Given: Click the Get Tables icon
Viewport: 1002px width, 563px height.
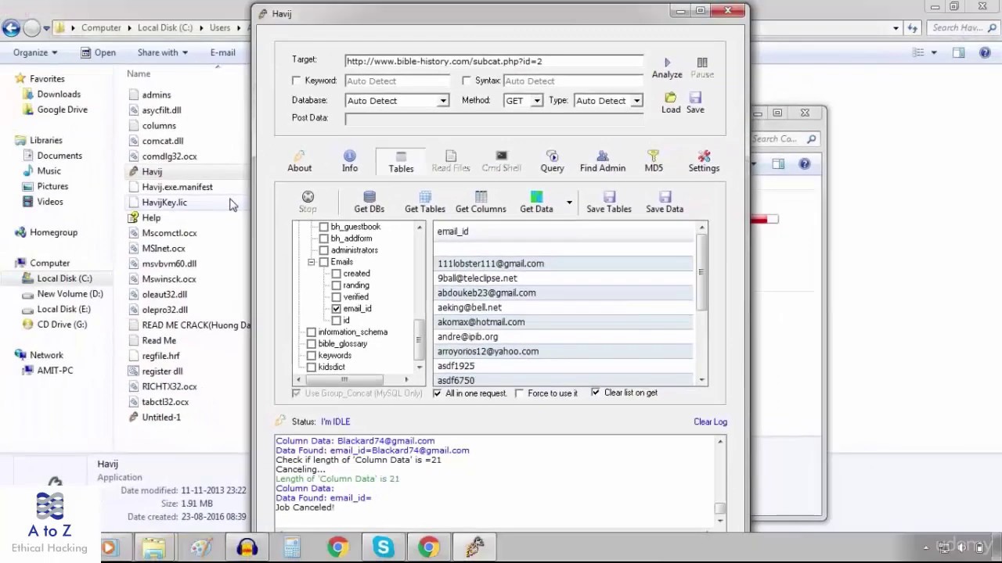Looking at the screenshot, I should click(425, 196).
